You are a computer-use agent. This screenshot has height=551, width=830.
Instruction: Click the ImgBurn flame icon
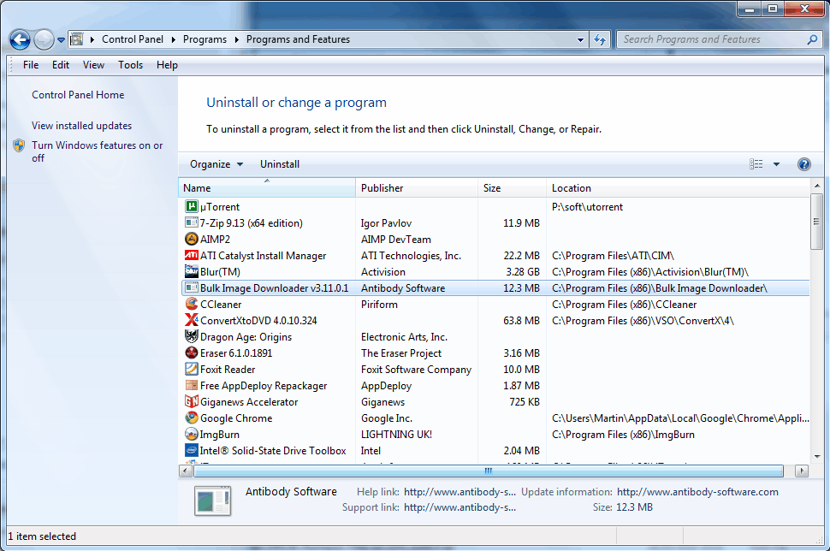tap(192, 434)
